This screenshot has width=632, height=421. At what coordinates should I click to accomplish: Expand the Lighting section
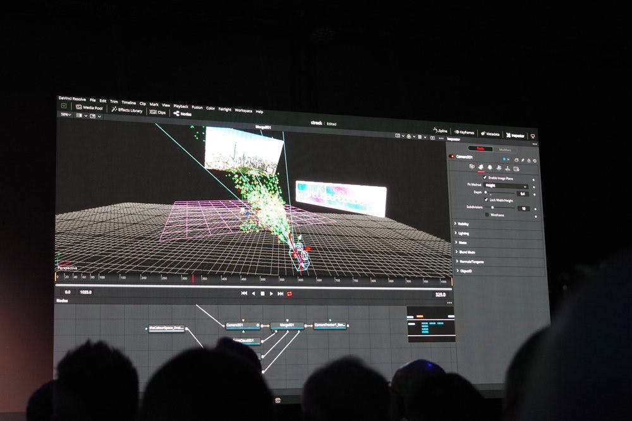[x=464, y=233]
